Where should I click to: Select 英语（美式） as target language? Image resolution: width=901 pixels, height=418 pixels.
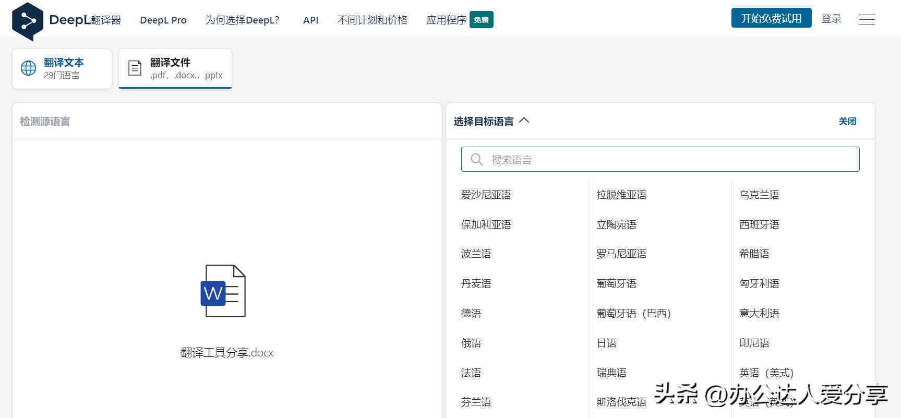[766, 373]
